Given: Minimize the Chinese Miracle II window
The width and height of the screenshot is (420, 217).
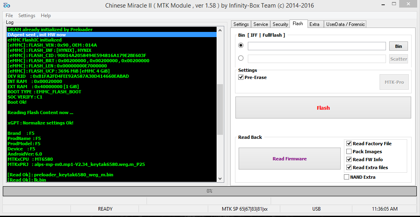Looking at the screenshot, I should [x=383, y=4].
